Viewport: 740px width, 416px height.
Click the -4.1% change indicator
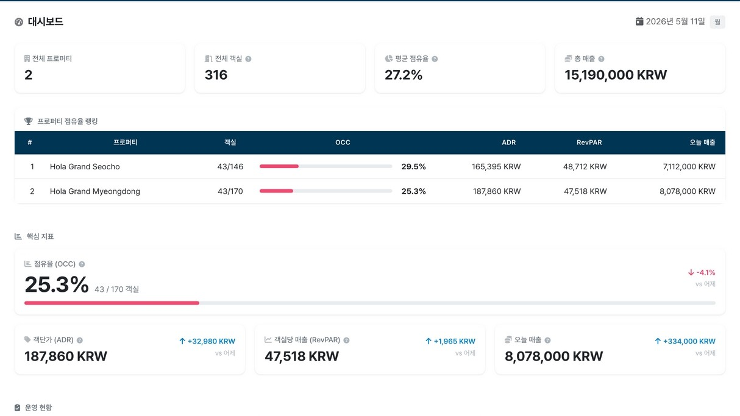(x=702, y=273)
